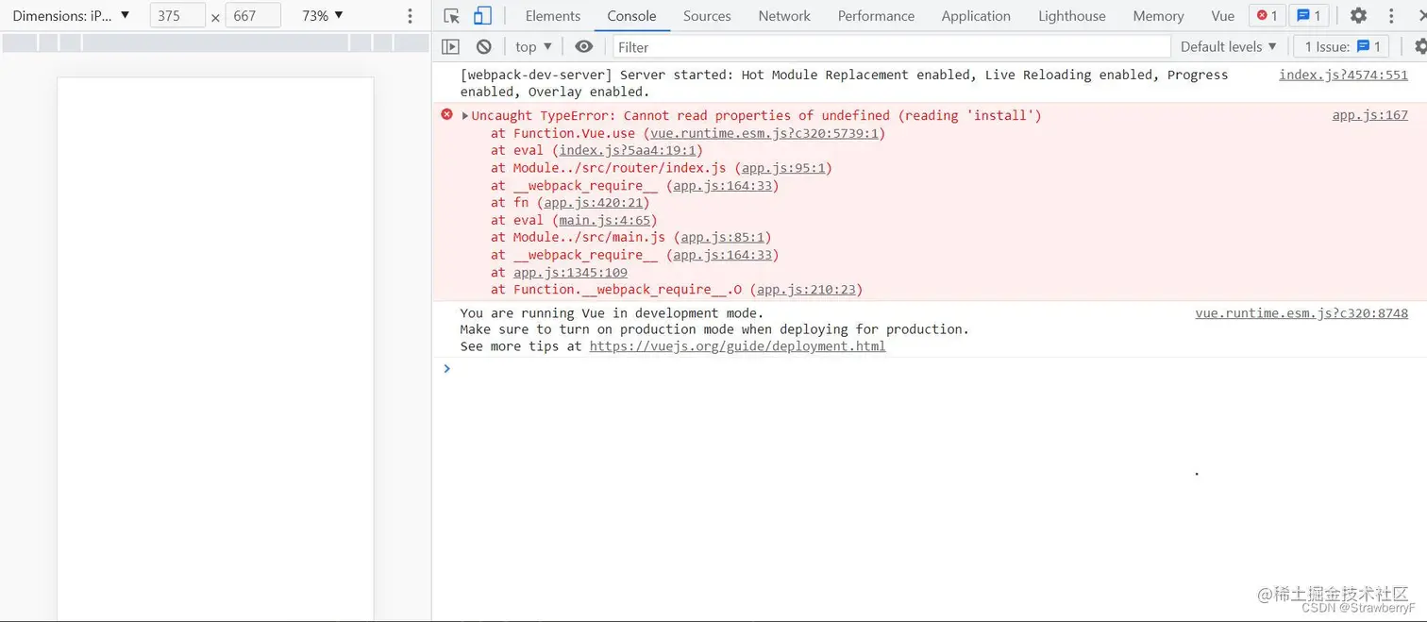Open the Lighthouse tab

(1072, 16)
